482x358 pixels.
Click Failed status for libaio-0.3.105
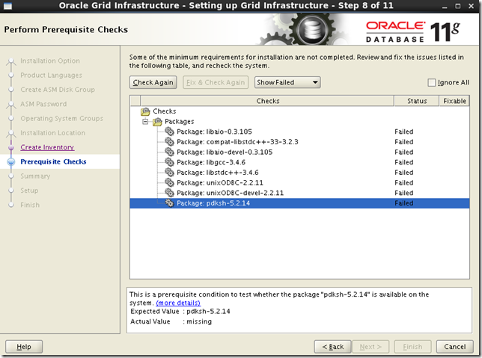pyautogui.click(x=404, y=132)
